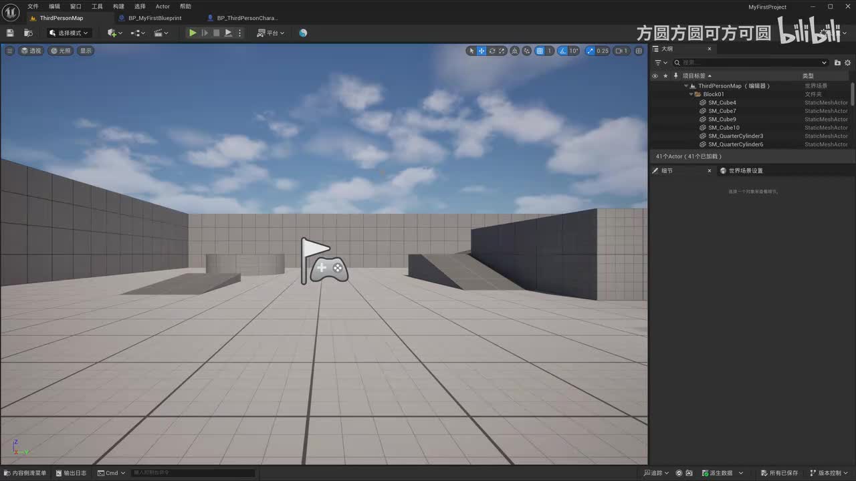The width and height of the screenshot is (856, 481).
Task: Open the 构建 Build menu
Action: click(118, 7)
